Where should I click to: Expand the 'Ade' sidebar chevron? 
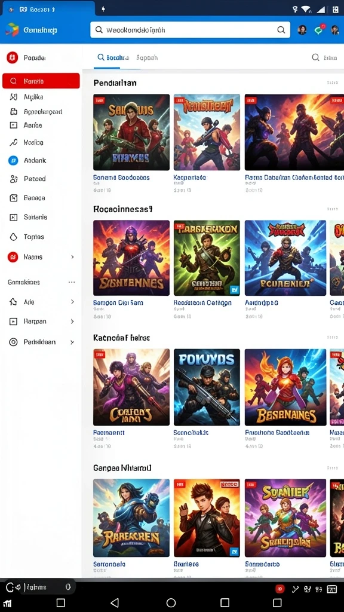72,302
